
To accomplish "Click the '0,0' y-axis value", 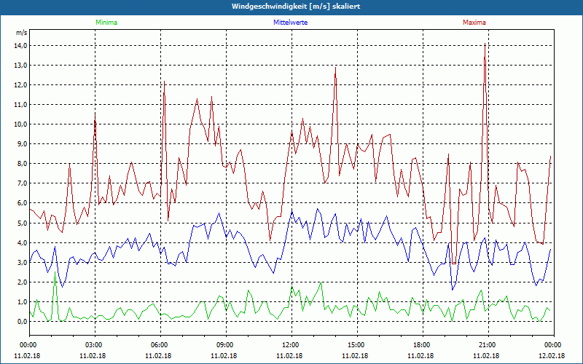I will click(x=22, y=322).
